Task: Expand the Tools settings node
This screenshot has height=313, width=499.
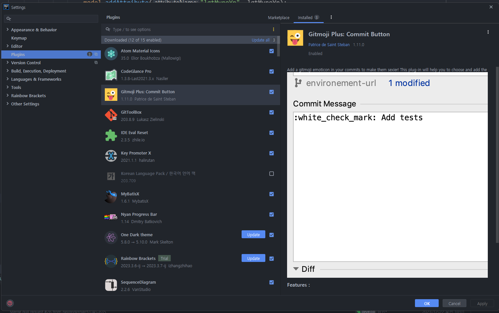Action: [x=8, y=87]
